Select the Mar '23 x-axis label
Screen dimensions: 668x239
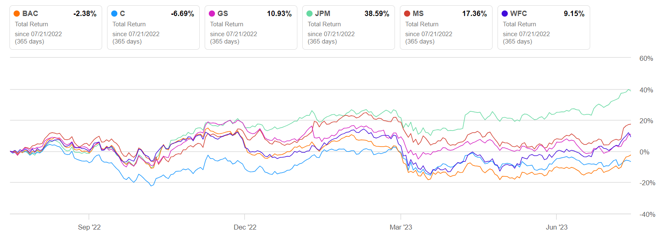pyautogui.click(x=401, y=227)
